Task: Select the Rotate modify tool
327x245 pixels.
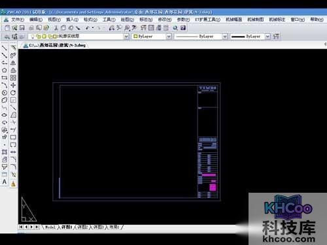Action: tap(13, 93)
